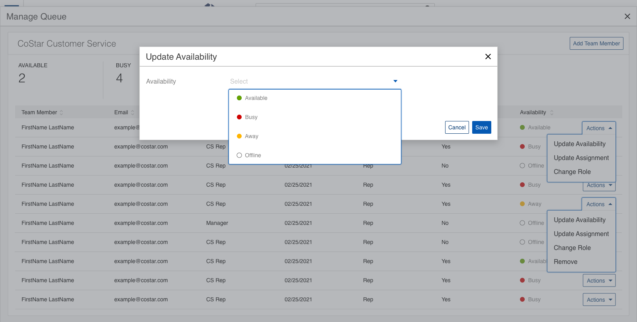Close the Manage Queue panel
Image resolution: width=637 pixels, height=322 pixels.
pyautogui.click(x=627, y=16)
